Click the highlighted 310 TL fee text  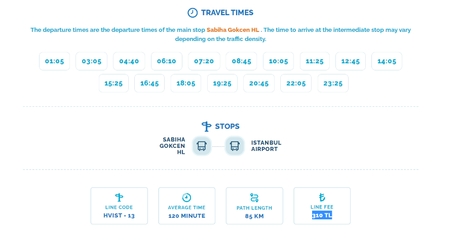pos(322,215)
